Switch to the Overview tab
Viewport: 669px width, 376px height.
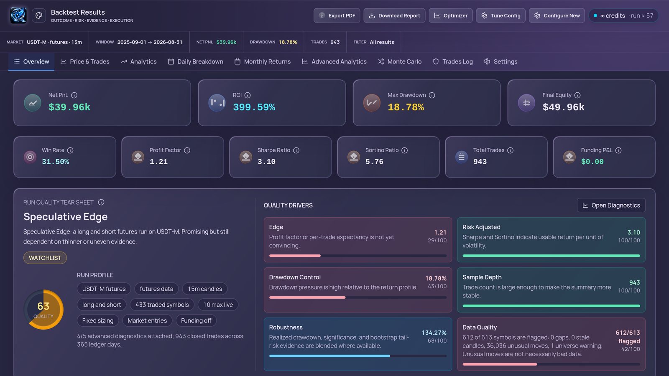point(31,62)
